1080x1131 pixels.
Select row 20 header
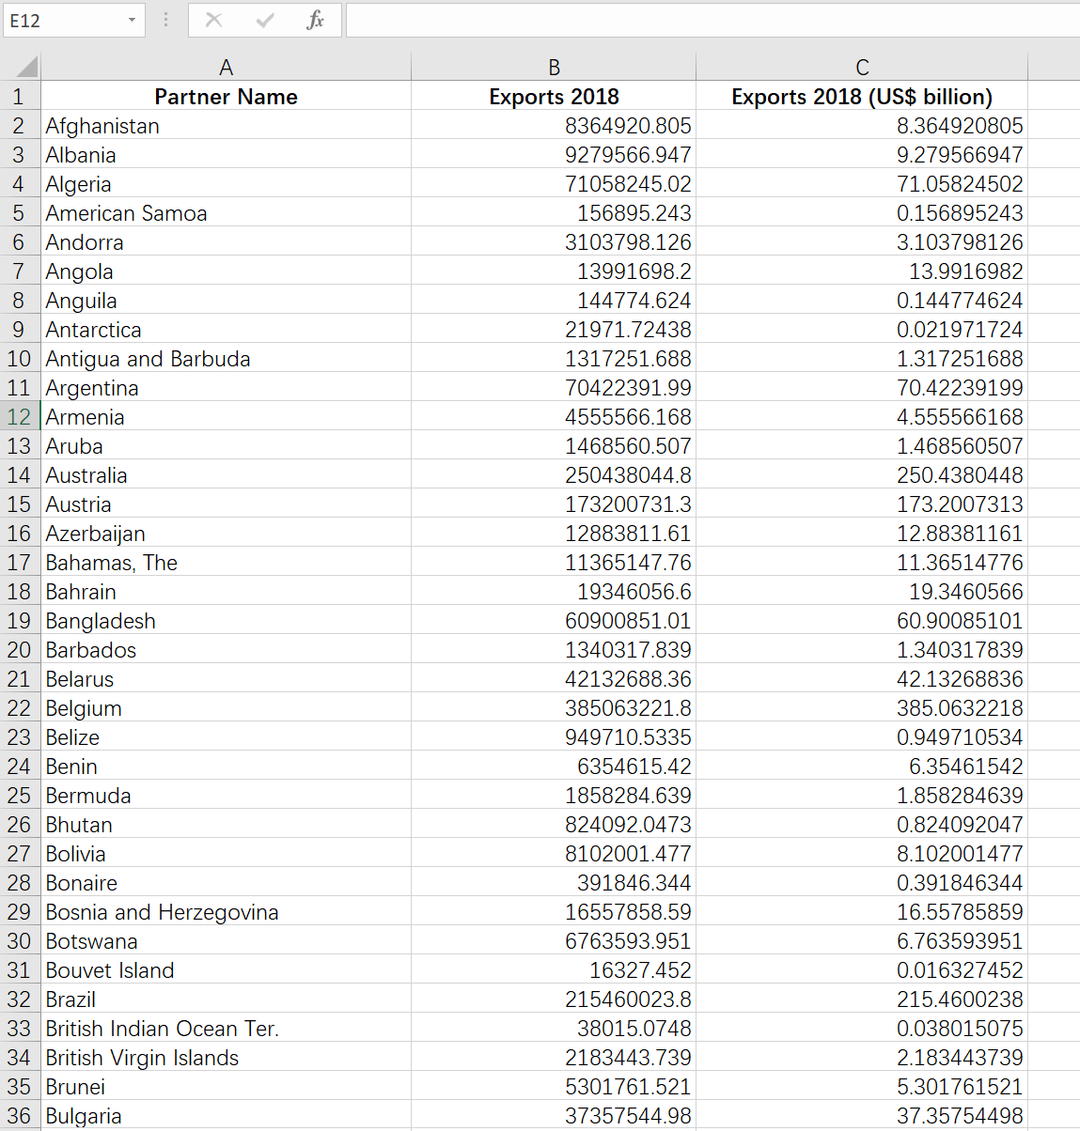tap(20, 649)
